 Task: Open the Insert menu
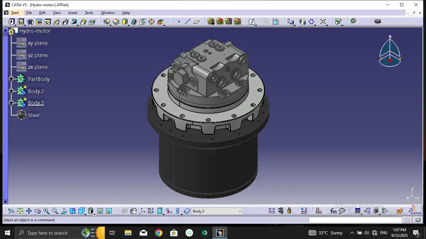pyautogui.click(x=73, y=13)
